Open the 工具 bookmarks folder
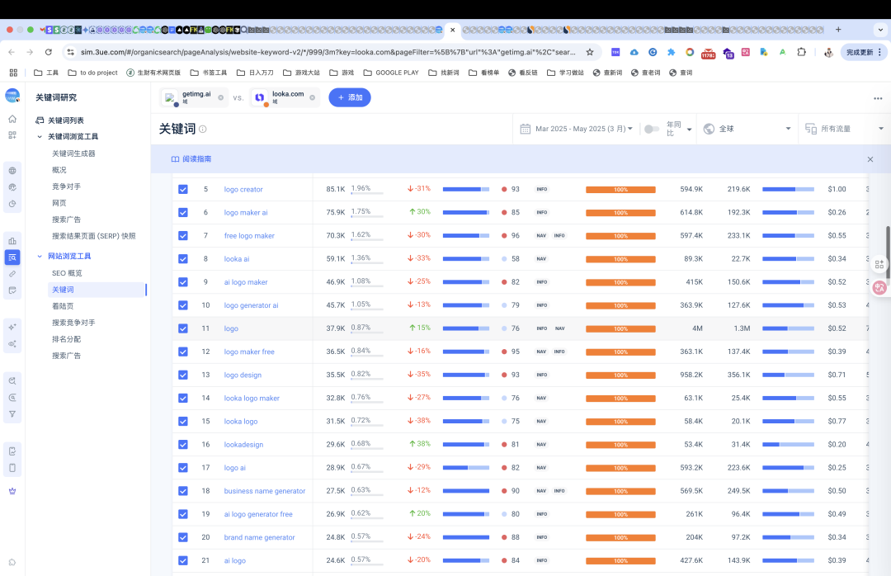 pyautogui.click(x=46, y=73)
